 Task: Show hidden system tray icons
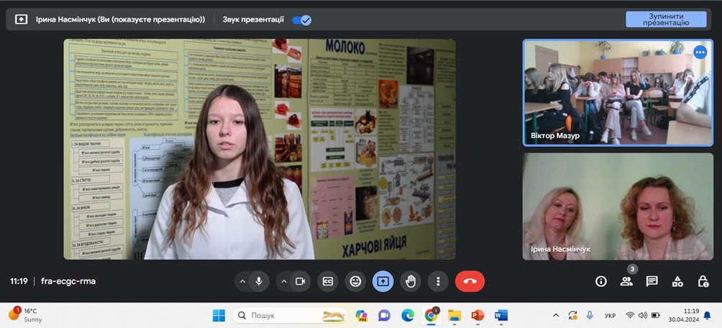(x=555, y=315)
